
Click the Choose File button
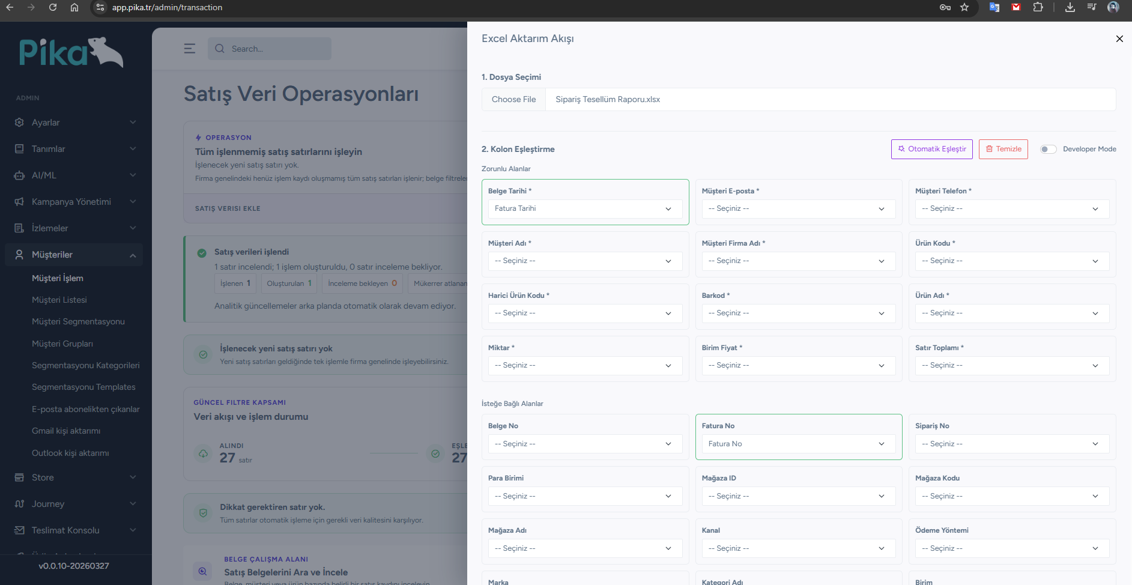tap(513, 100)
